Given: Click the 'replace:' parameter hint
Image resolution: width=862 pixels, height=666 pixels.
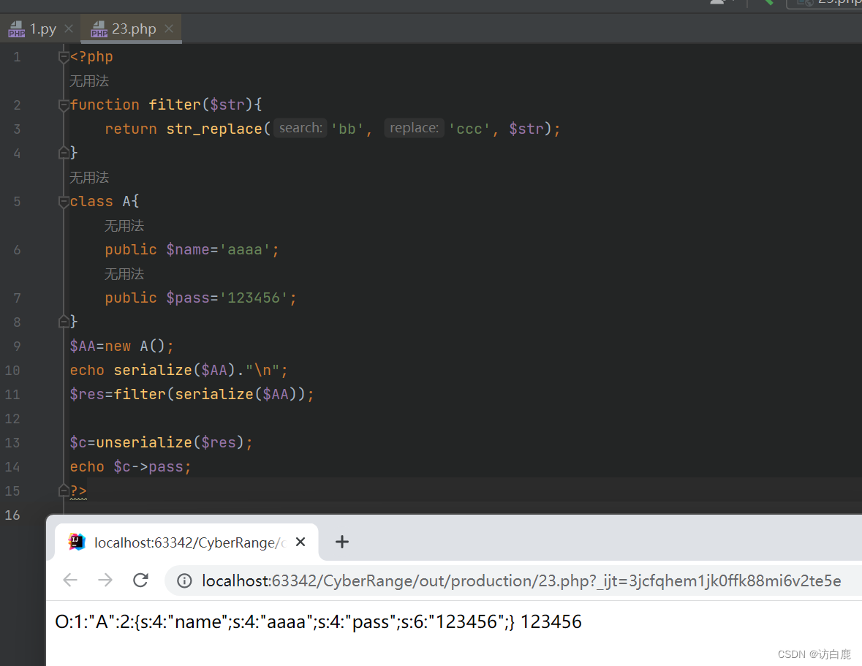Looking at the screenshot, I should coord(414,128).
